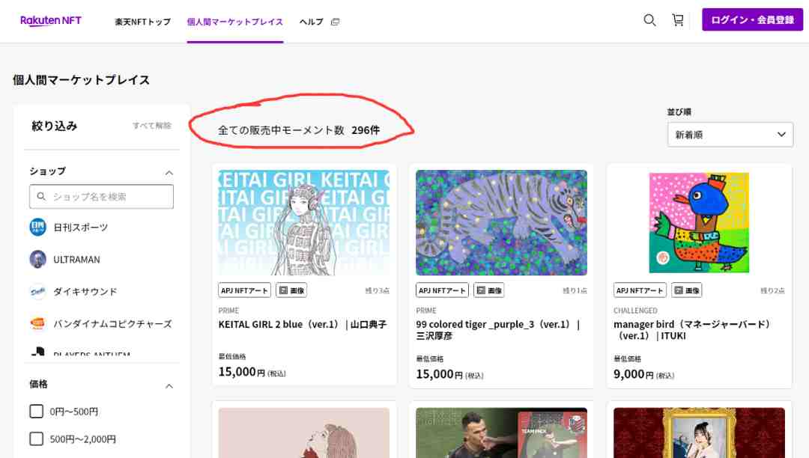Click the 全ての販売中モーメント数 296件 count
Viewport: 809px width, 458px height.
pyautogui.click(x=299, y=130)
